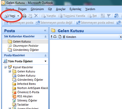122x109 pixels.
Task: Select Giden Kutusu folder
Action: coord(26,76)
